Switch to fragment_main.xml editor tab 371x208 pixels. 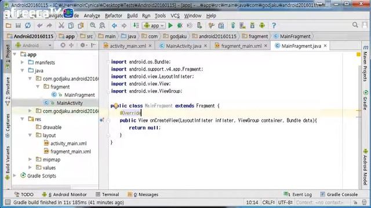(x=241, y=46)
